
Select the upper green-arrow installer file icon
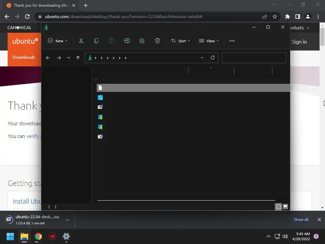coord(100,117)
